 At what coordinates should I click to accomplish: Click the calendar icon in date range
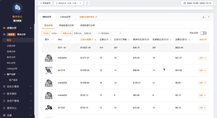coord(185,3)
